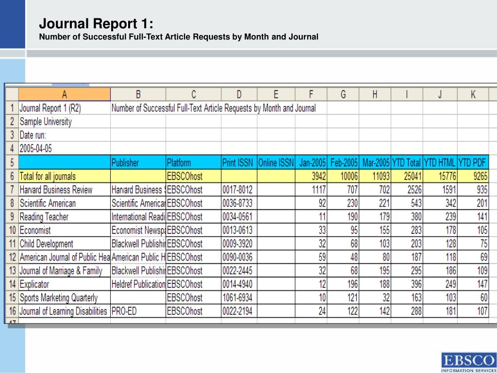Click the 'Economist' journal name cell
Image resolution: width=497 pixels, height=373 pixels.
point(65,230)
